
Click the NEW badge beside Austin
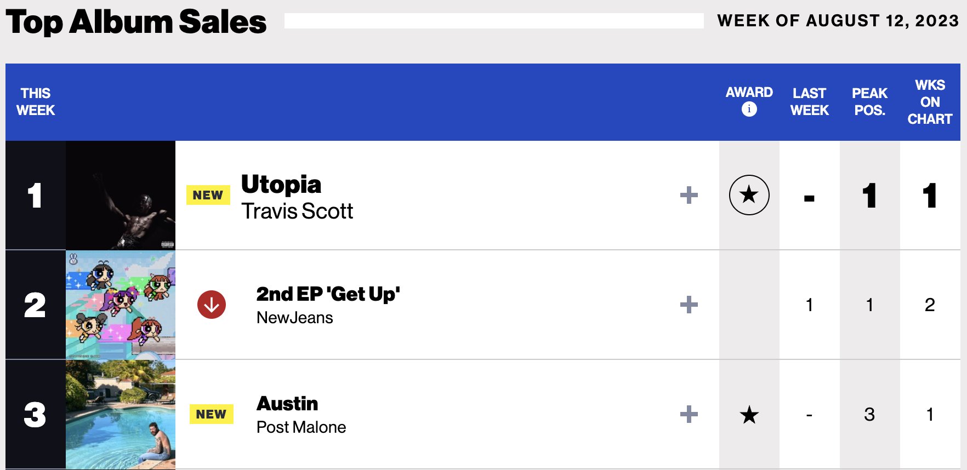pos(211,414)
